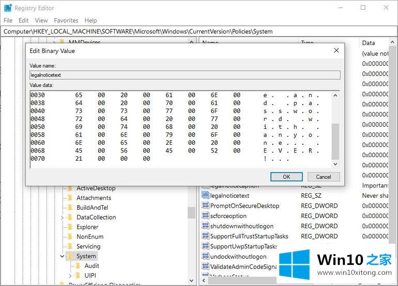398x286 pixels.
Task: Select the ActiveDesktop key
Action: [x=96, y=188]
